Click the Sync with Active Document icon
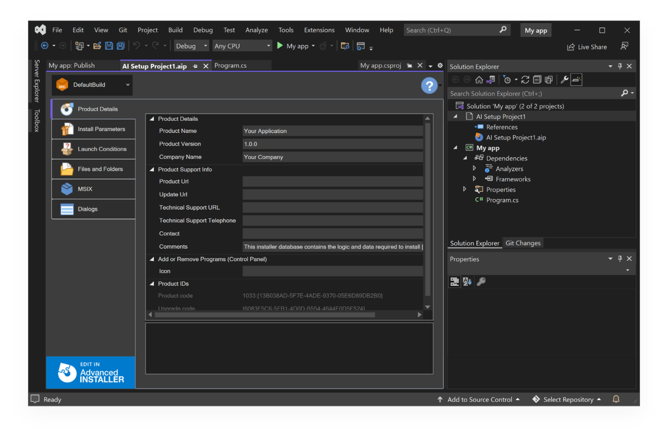The height and width of the screenshot is (442, 668). 525,80
